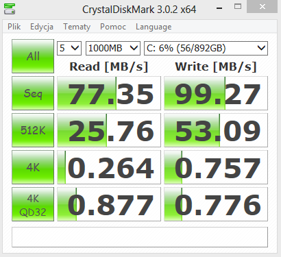Start the 4K QD32 benchmark test
281x257 pixels.
pyautogui.click(x=33, y=204)
